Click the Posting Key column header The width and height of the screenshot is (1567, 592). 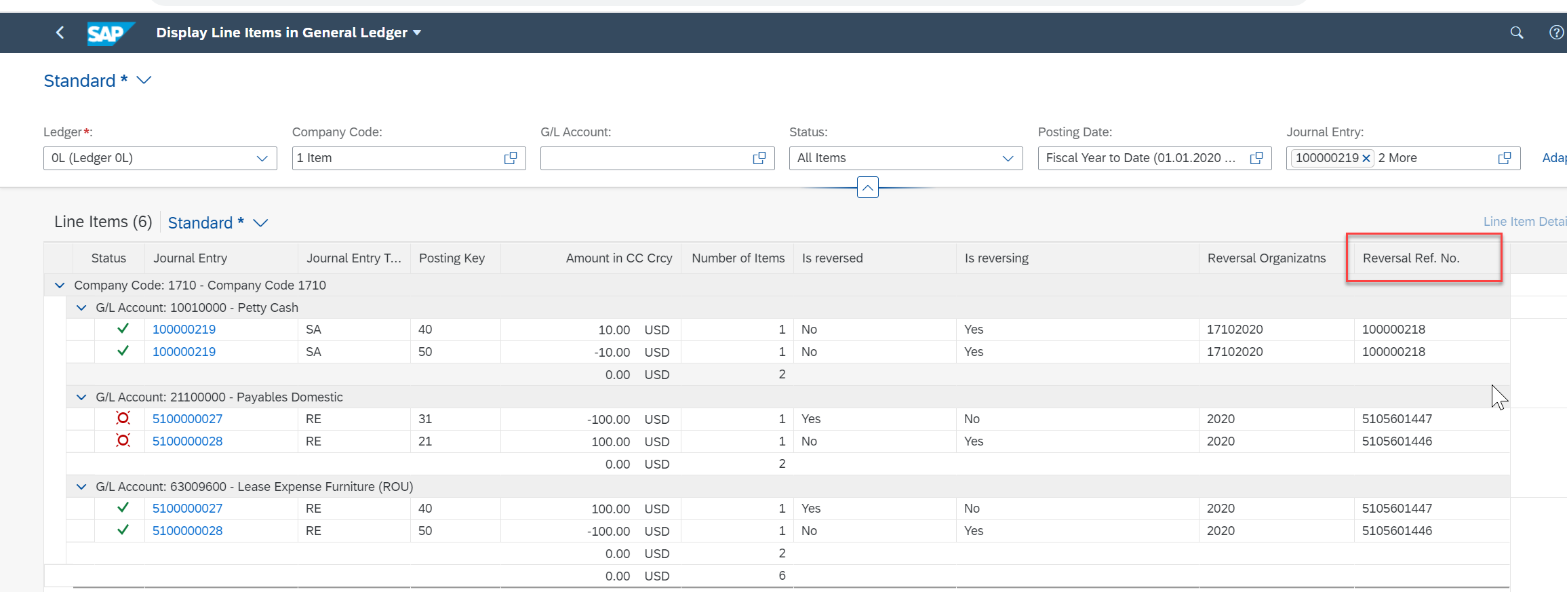[x=456, y=258]
